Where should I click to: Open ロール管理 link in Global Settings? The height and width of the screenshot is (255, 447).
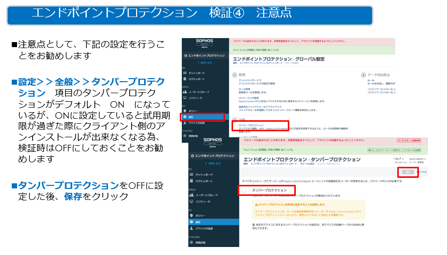244,89
